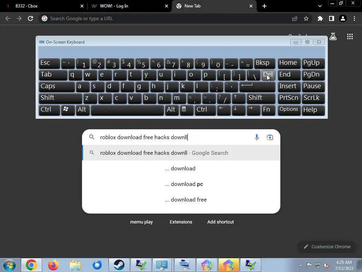
Task: Click the Windows logo key on keyboard
Action: [x=68, y=110]
